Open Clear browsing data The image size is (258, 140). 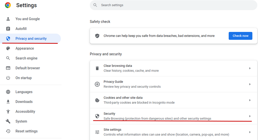point(173,68)
